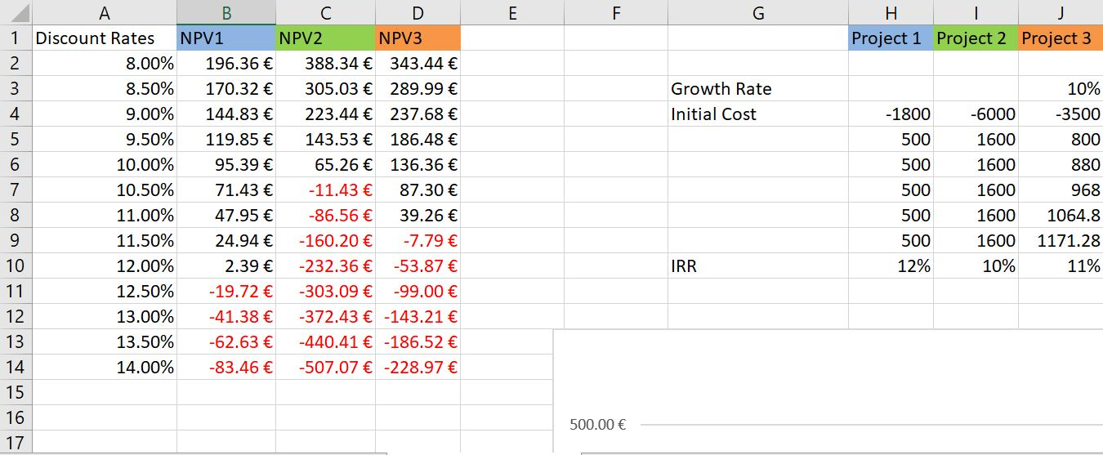The height and width of the screenshot is (455, 1103).
Task: Select the 8.00% discount rate cell
Action: click(x=105, y=63)
